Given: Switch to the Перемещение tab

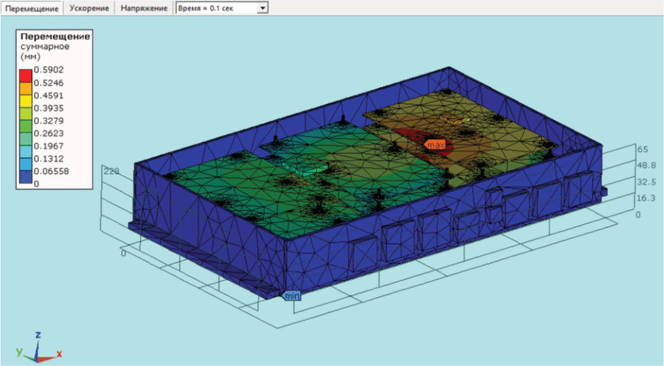Looking at the screenshot, I should coord(32,8).
